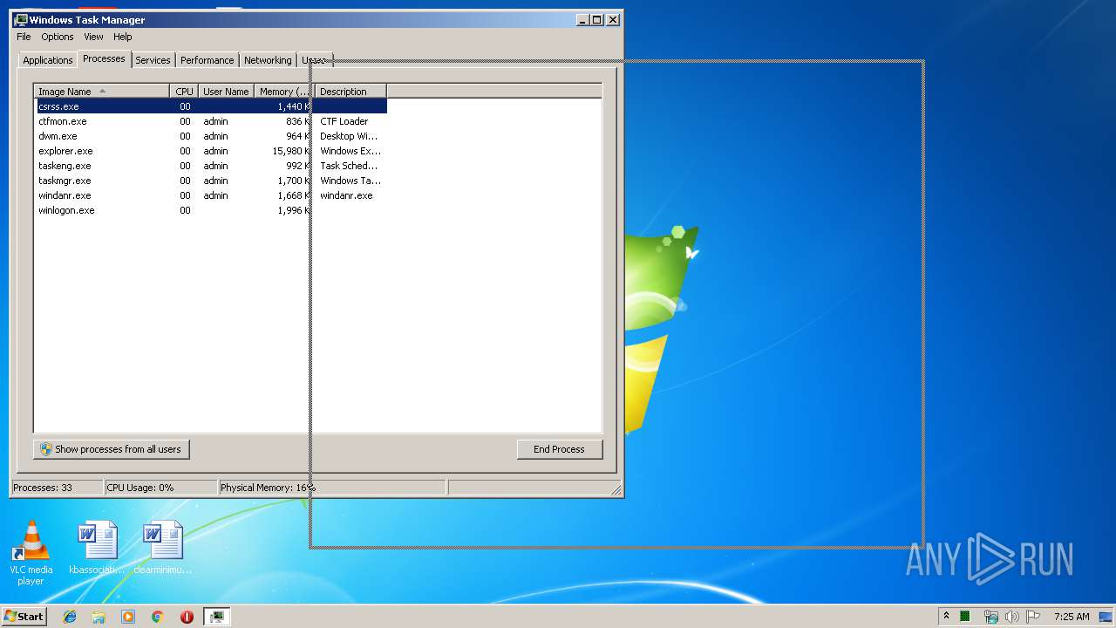The image size is (1116, 628).
Task: Select the ctfmon.exe process
Action: coord(210,121)
